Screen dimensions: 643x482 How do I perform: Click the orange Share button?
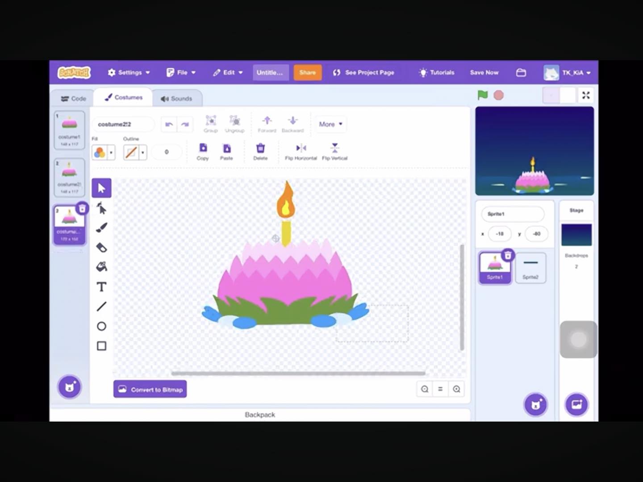tap(308, 72)
